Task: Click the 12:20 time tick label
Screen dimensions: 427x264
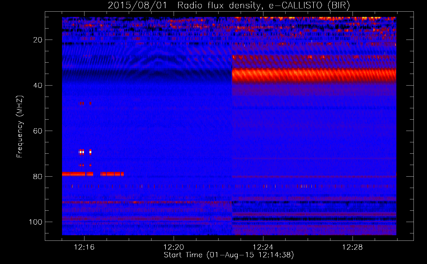Action: coord(174,247)
